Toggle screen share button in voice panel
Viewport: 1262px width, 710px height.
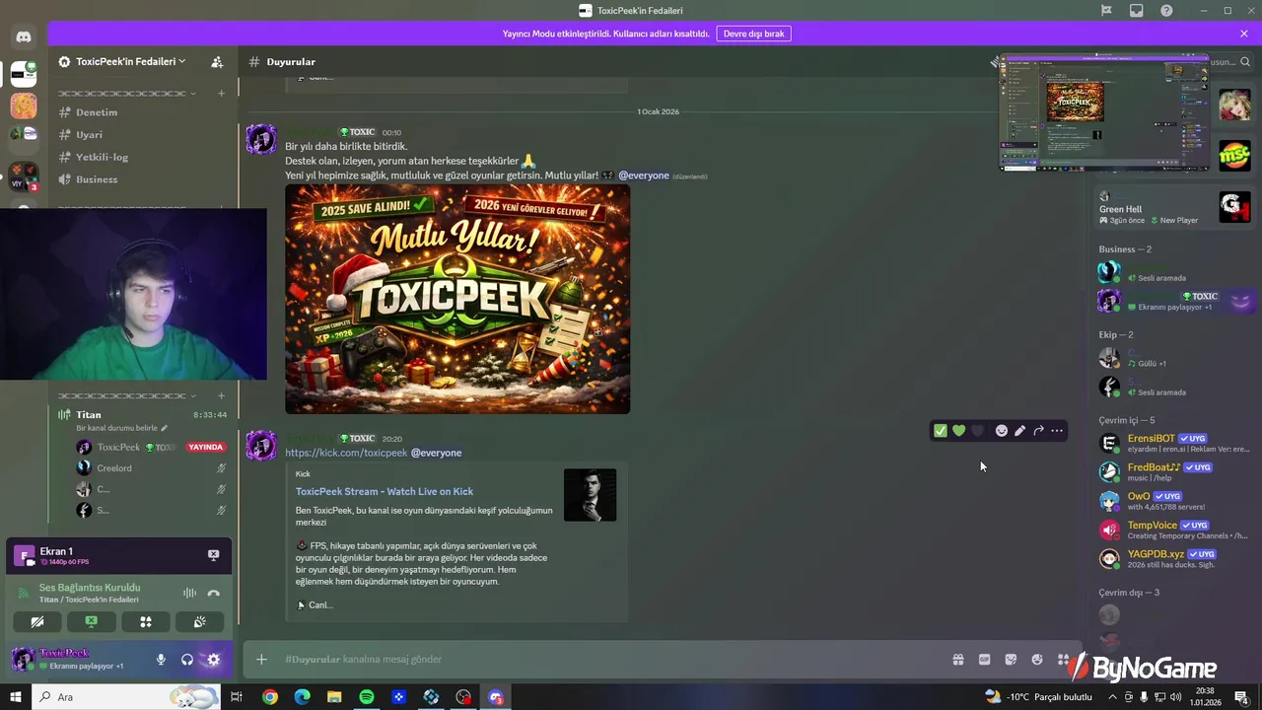[92, 622]
